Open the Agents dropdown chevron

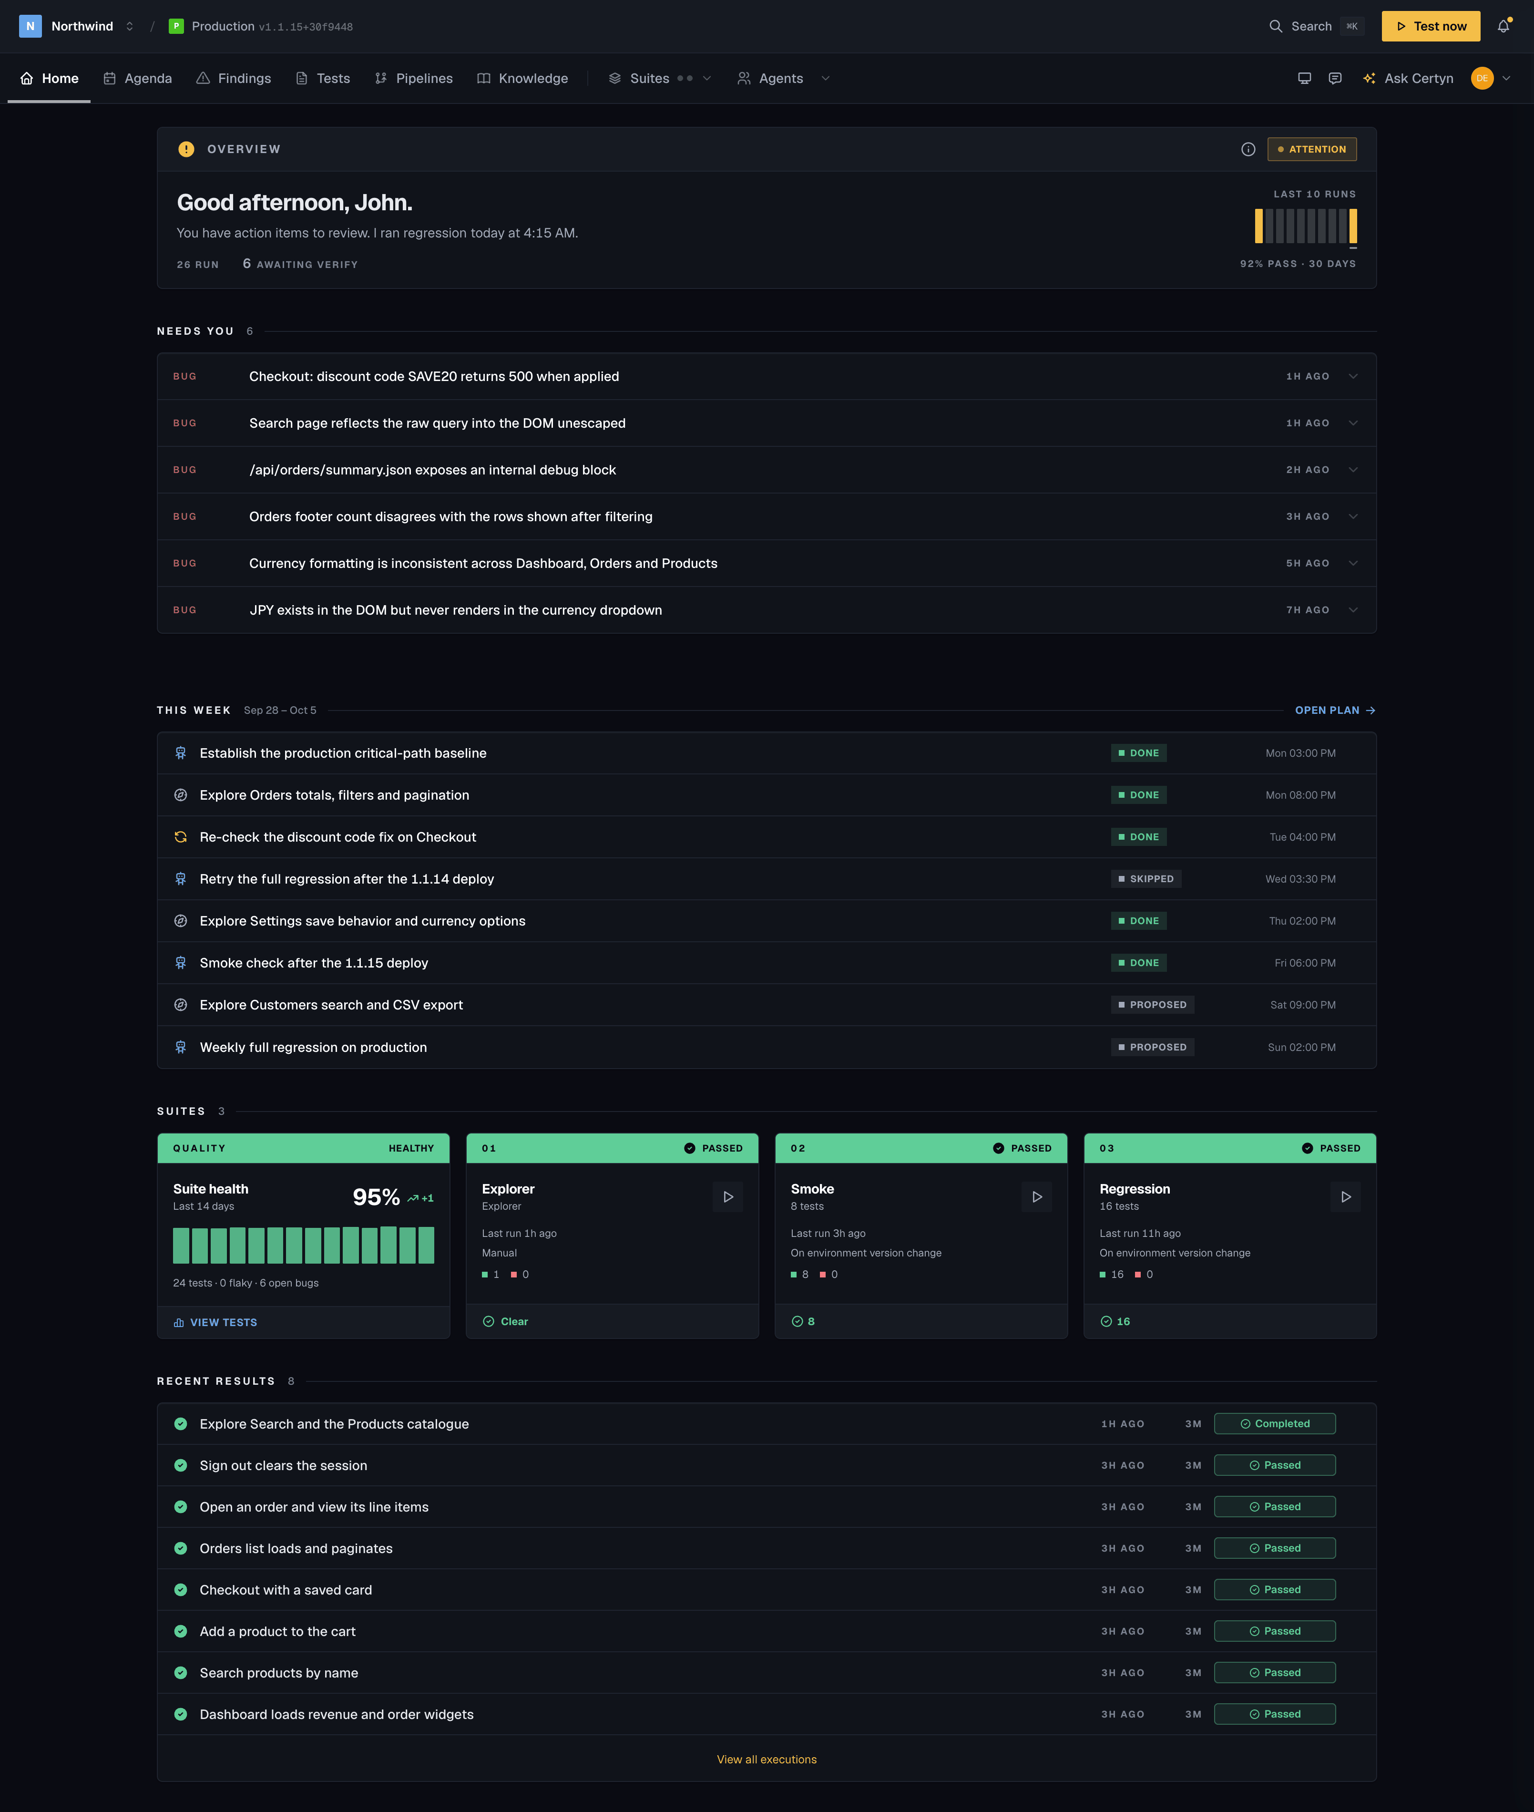825,78
